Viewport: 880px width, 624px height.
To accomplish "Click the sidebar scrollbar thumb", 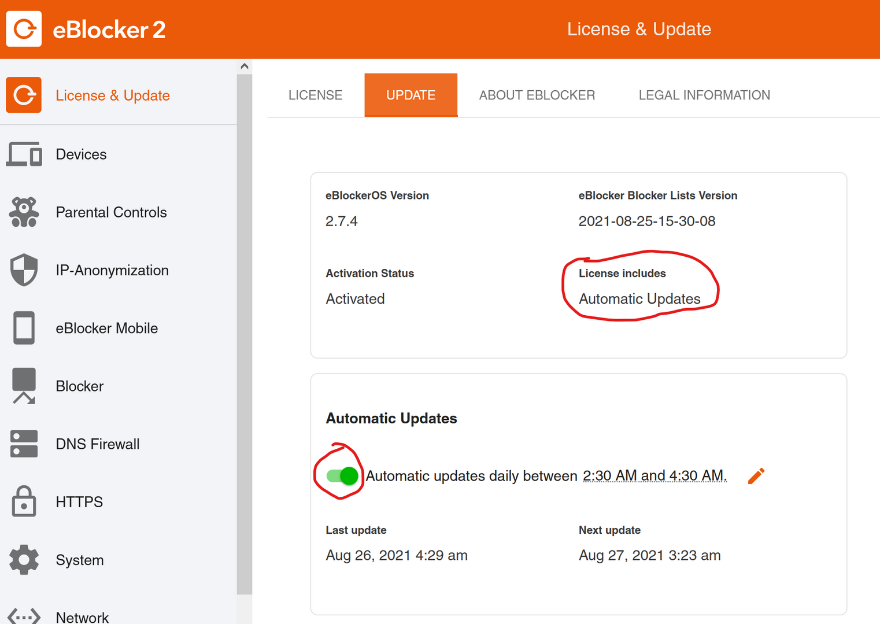I will click(244, 334).
